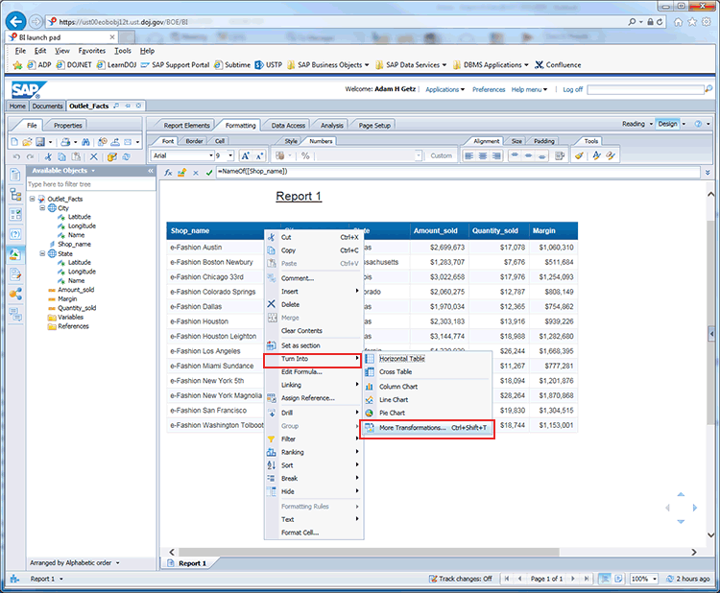Image resolution: width=720 pixels, height=593 pixels.
Task: Toggle Track changes: Off
Action: coord(460,579)
